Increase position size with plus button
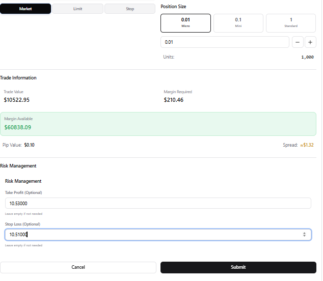 click(310, 42)
